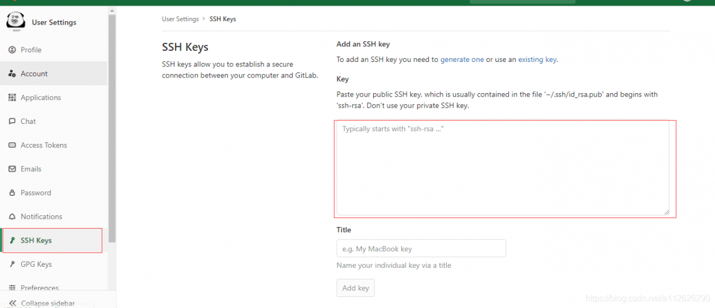Click into the Title input field

[421, 248]
